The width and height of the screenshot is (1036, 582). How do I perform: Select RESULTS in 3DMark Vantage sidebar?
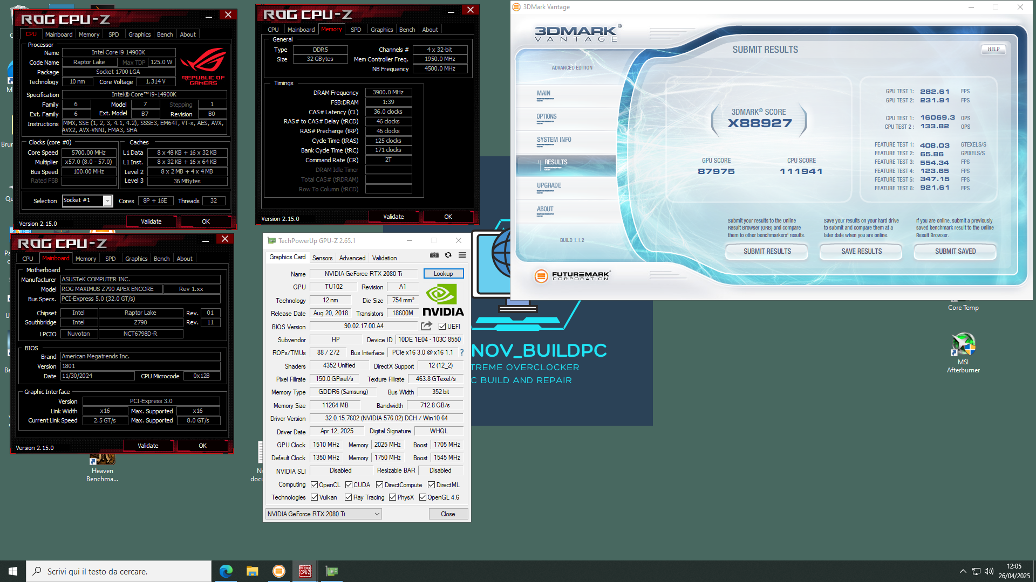pos(565,165)
